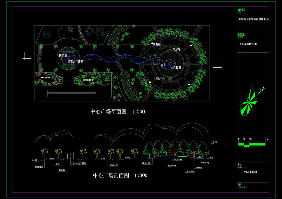
Task: Select the plan title 中心广场平面图 1:300
Action: [118, 111]
